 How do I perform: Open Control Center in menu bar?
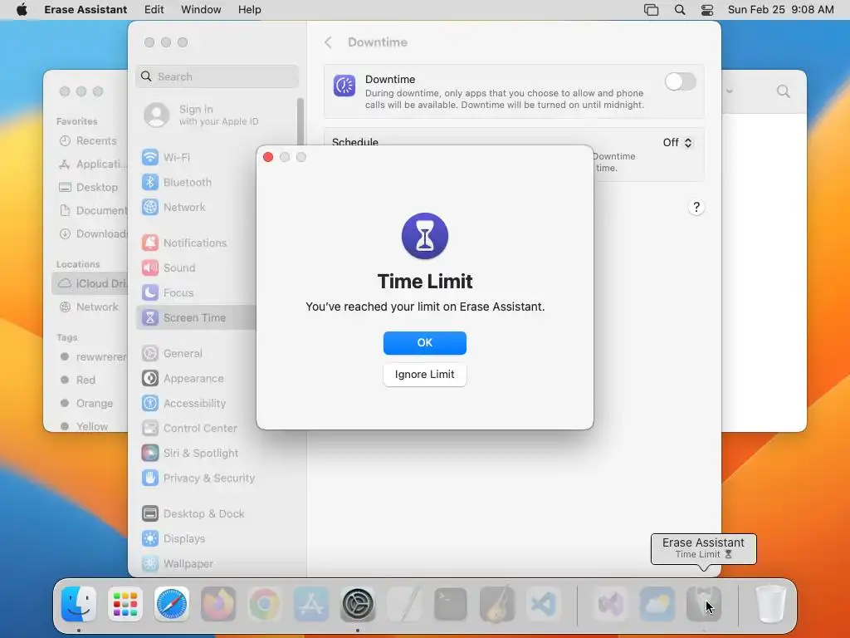(x=707, y=10)
